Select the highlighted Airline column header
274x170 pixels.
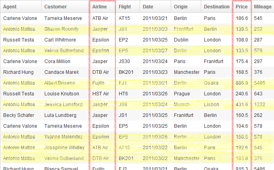(102, 7)
